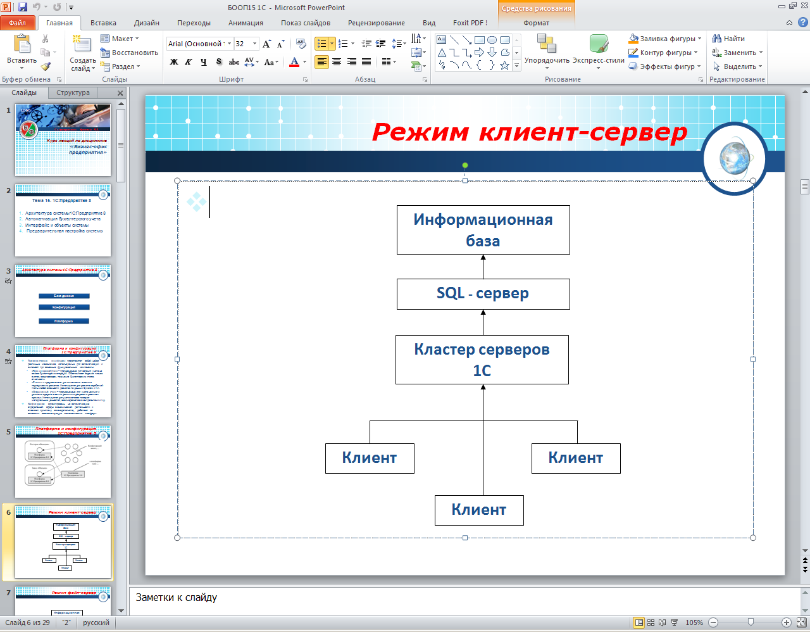Fit slide to current window icon
Image resolution: width=810 pixels, height=632 pixels.
coord(802,623)
